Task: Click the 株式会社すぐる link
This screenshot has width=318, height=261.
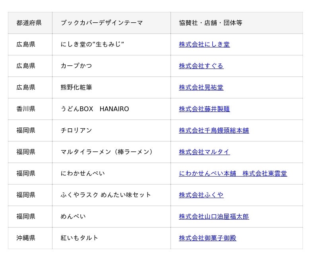Action: [201, 66]
